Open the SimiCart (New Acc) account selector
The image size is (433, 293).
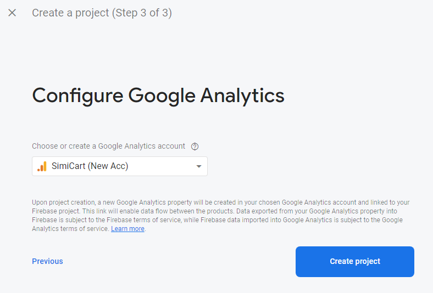coord(119,166)
